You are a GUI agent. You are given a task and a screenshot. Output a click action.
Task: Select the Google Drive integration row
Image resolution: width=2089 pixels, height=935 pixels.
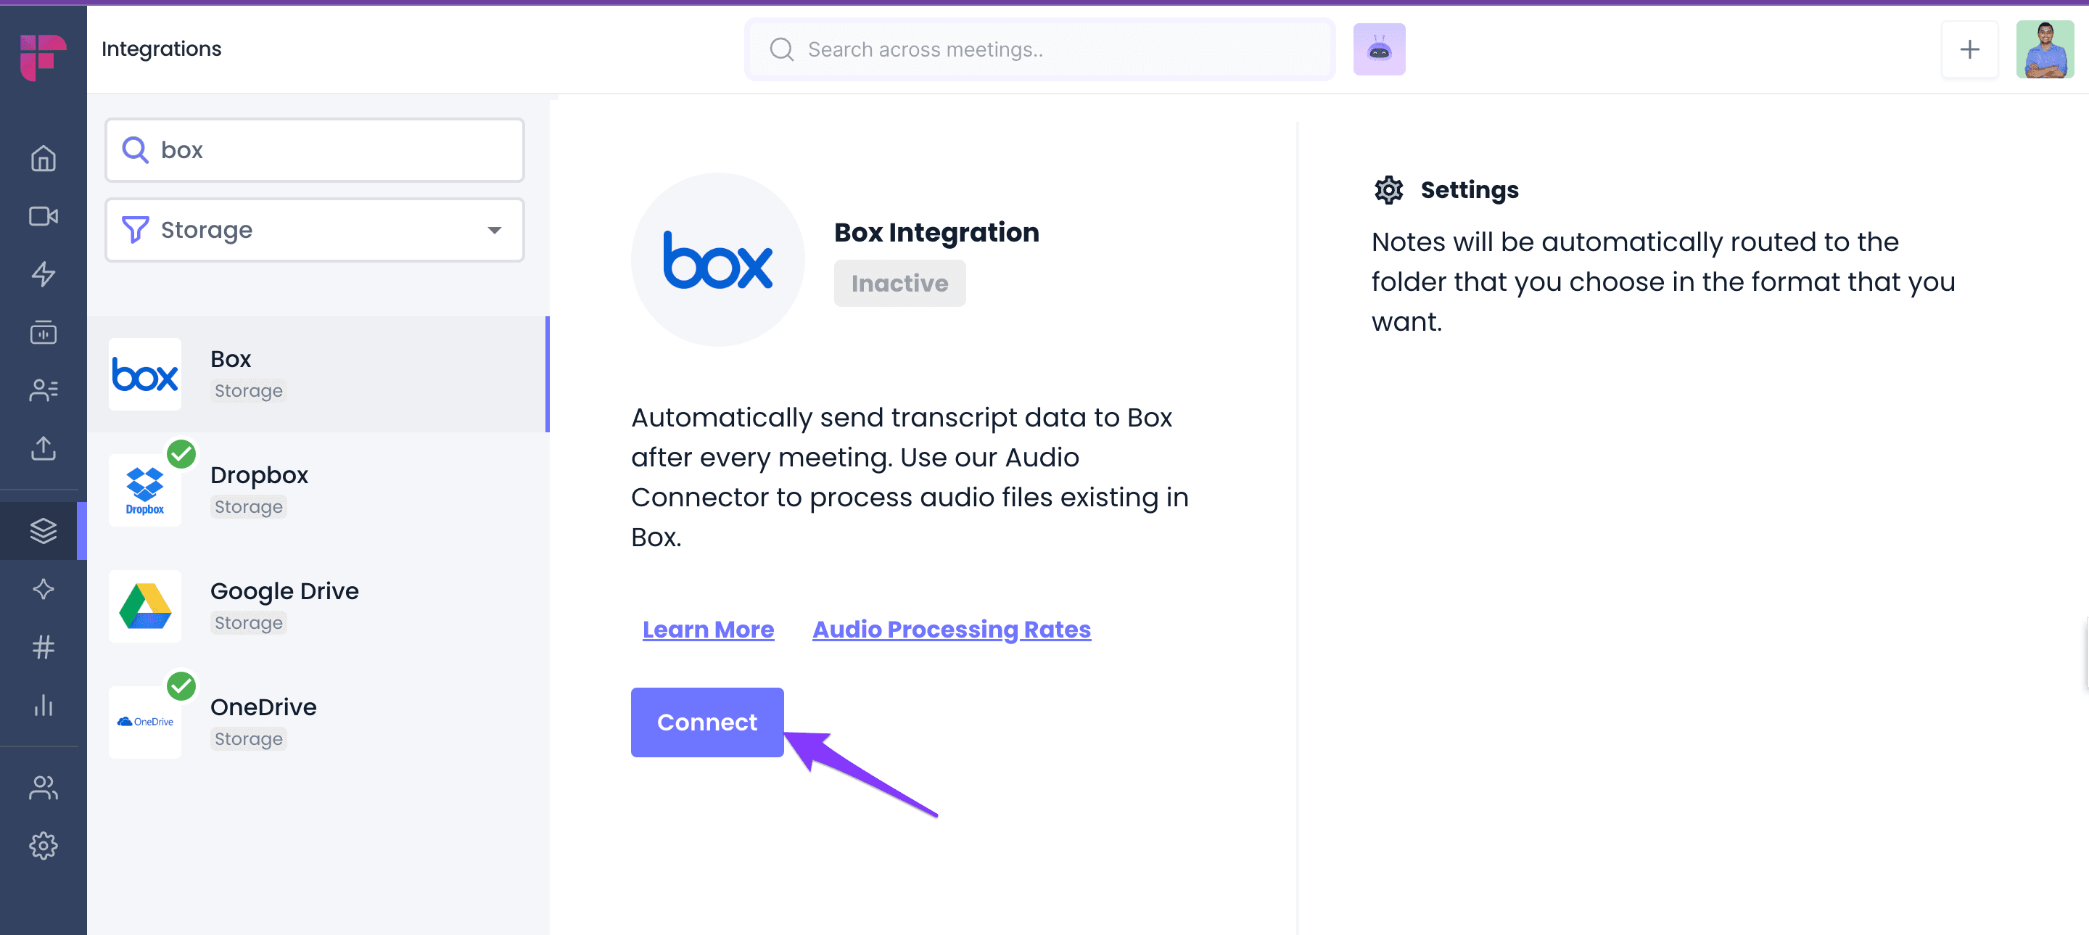point(318,606)
